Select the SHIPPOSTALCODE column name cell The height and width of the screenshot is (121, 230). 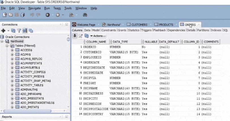pos(96,109)
